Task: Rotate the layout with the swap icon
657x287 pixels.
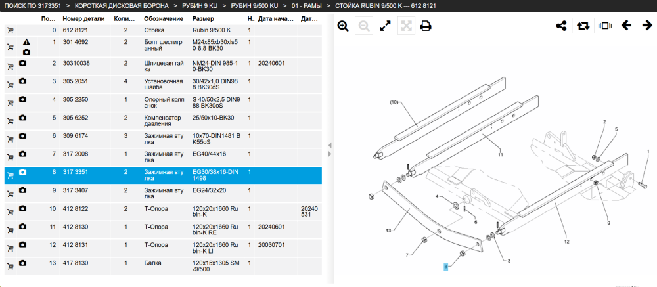Action: [x=582, y=26]
